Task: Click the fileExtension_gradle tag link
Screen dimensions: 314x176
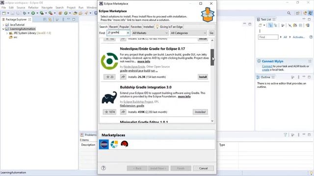Action: tap(132, 106)
